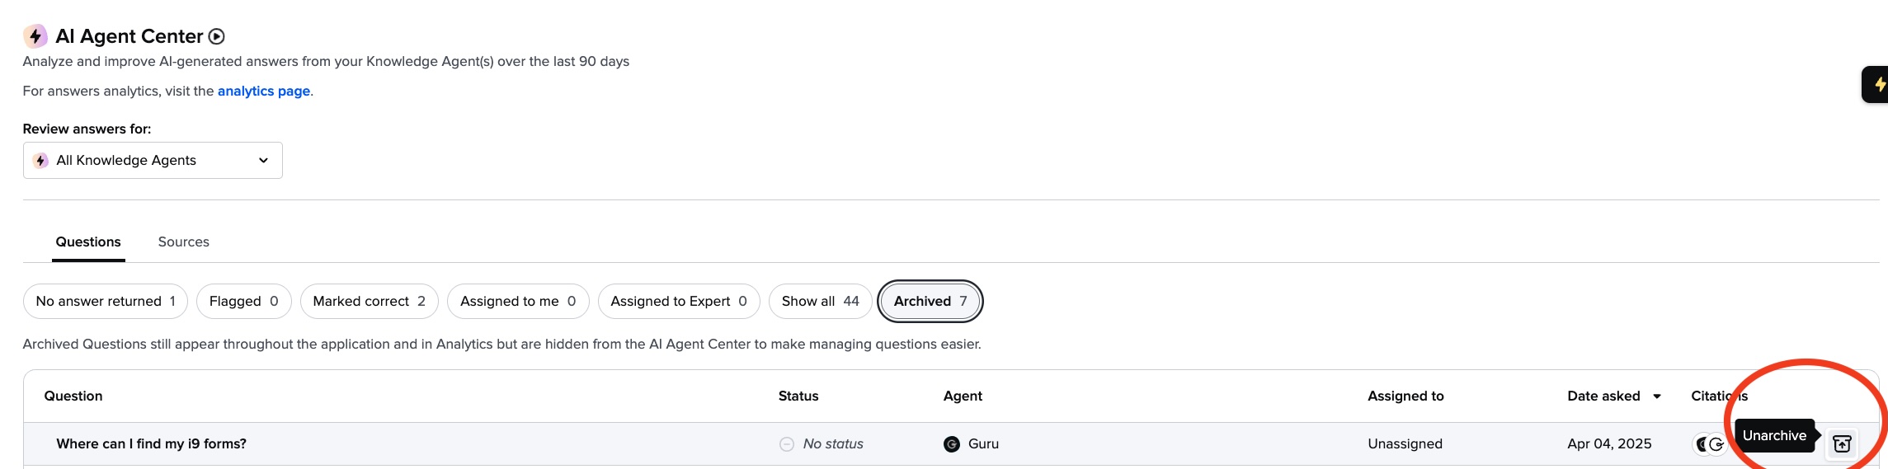Toggle the Flagged filter chip
The height and width of the screenshot is (469, 1888).
click(x=243, y=301)
